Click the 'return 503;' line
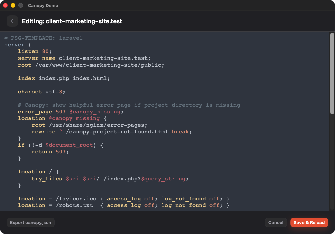Screen dimensions: 335x234 tap(50, 152)
